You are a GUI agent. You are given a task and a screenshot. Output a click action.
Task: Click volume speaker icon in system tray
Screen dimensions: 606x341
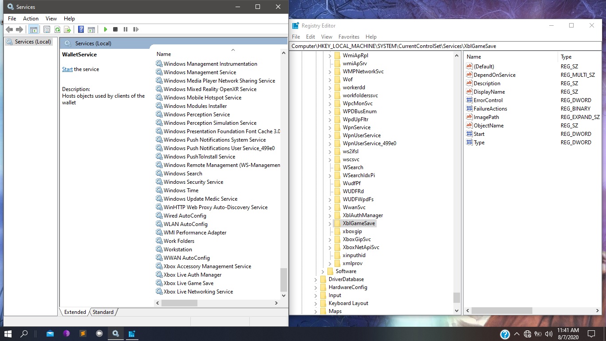pos(549,334)
